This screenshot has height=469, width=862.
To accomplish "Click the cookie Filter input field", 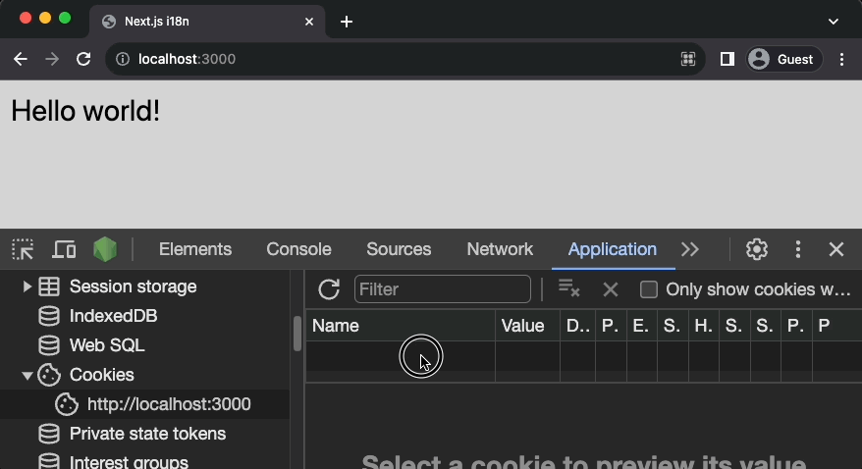I will pos(442,289).
